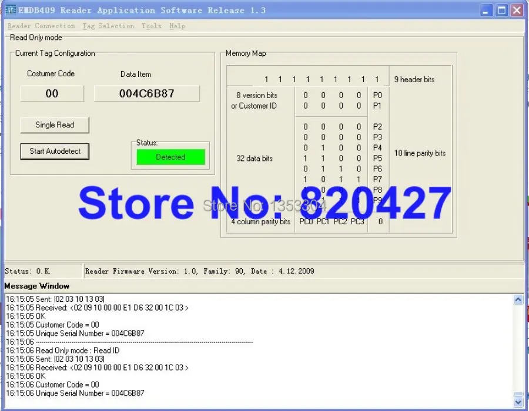Click the Message Window vertical scrollbar track
The height and width of the screenshot is (411, 529).
pos(518,352)
